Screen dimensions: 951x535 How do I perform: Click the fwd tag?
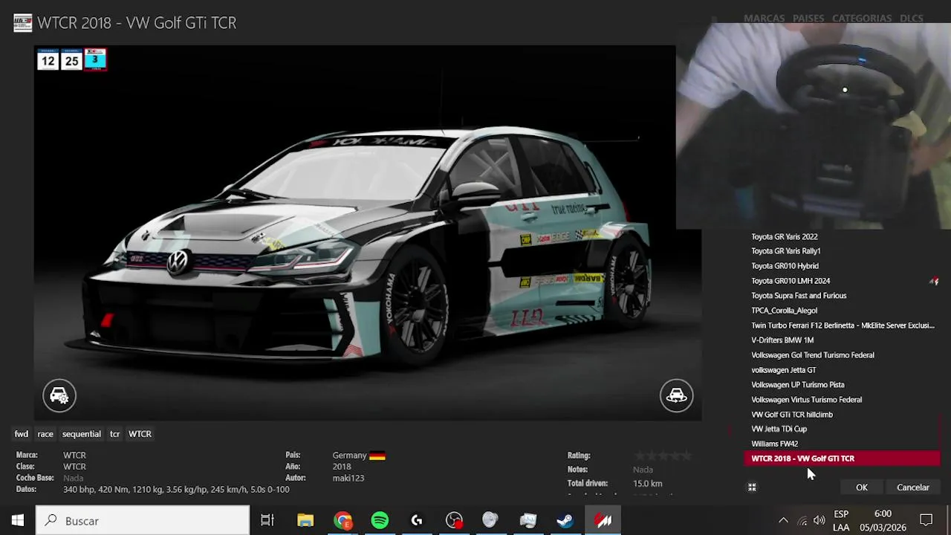point(22,434)
